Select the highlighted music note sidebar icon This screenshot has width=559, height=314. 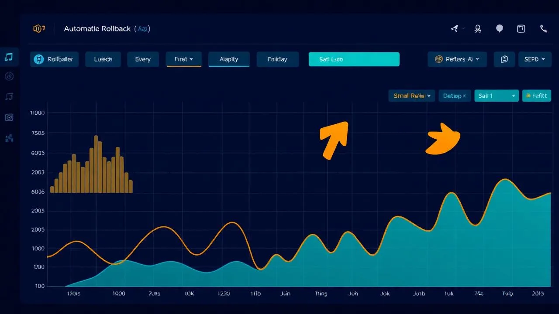(x=9, y=57)
